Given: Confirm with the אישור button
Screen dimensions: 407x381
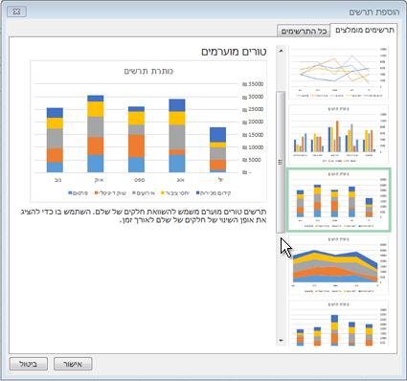Looking at the screenshot, I should point(73,364).
